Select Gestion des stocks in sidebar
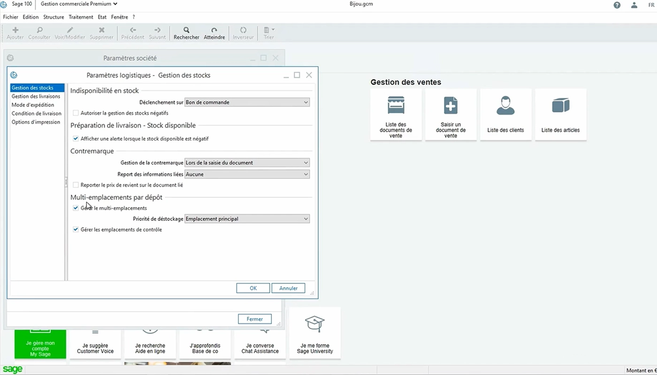Image resolution: width=657 pixels, height=375 pixels. pyautogui.click(x=37, y=88)
